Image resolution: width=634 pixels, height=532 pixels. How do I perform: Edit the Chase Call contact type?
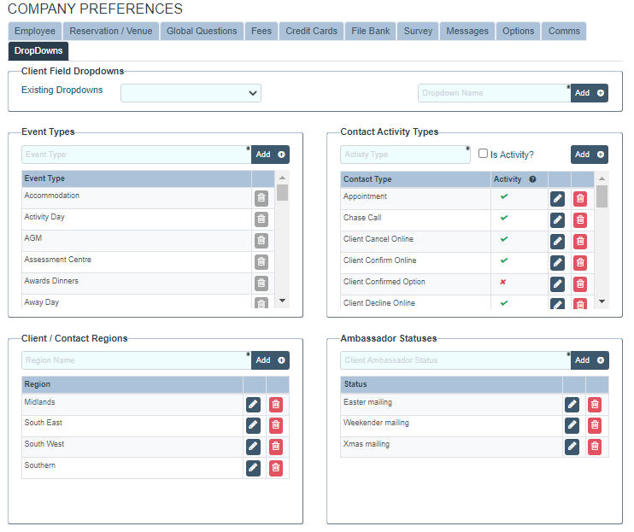557,220
